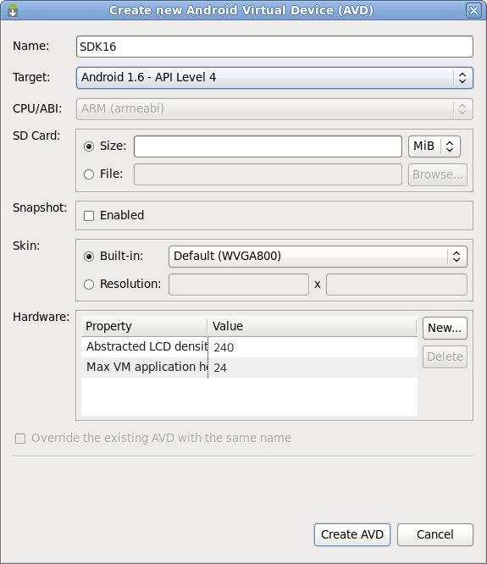Click the Browse... button

[x=438, y=174]
